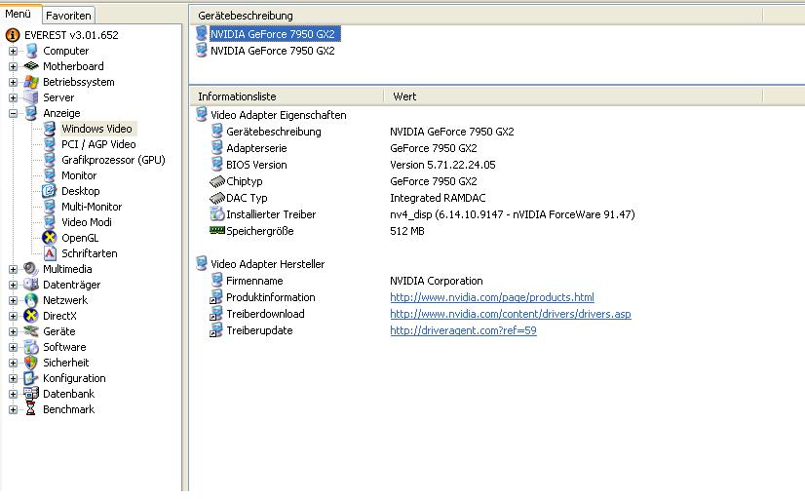Screen dimensions: 805x499
Task: Click the Server tower icon
Action: [x=31, y=97]
